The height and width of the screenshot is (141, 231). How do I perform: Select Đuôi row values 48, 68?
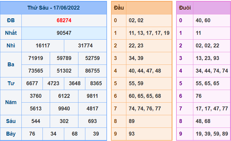pos(203,121)
